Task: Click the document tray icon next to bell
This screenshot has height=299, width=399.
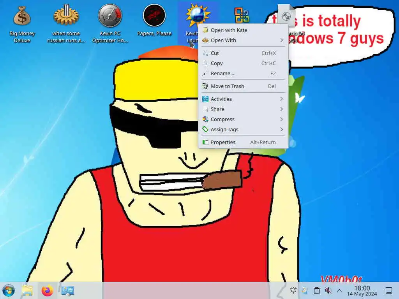Action: (305, 290)
